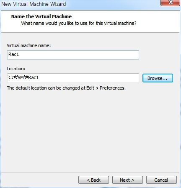Image resolution: width=181 pixels, height=188 pixels.
Task: Go to previous step with Back
Action: 93,180
